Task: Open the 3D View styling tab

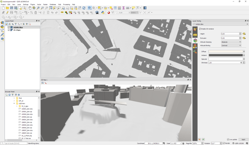Action: click(195, 40)
